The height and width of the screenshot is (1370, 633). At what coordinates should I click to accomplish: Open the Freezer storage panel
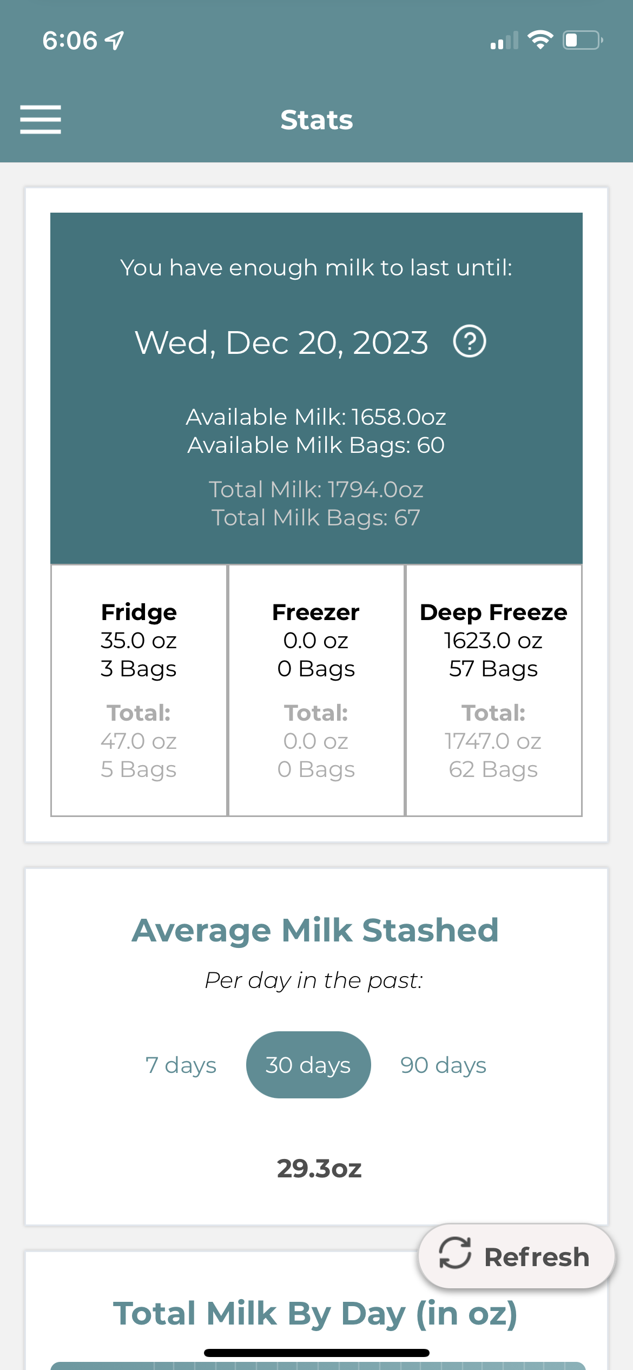pos(316,690)
